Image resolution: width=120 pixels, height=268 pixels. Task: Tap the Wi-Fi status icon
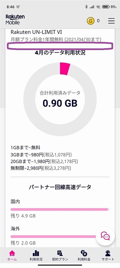pyautogui.click(x=98, y=7)
